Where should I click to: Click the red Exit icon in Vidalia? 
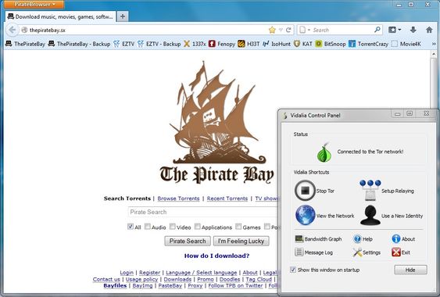pyautogui.click(x=396, y=252)
